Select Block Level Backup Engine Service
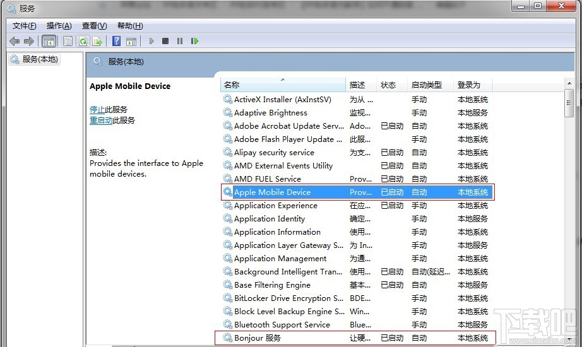This screenshot has height=347, width=582. (x=357, y=312)
